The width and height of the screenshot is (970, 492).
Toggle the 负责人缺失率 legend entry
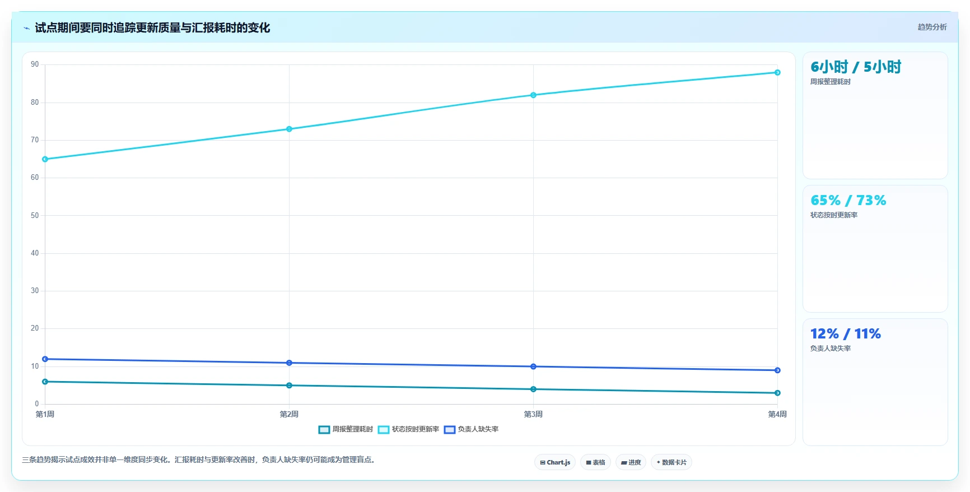tap(471, 429)
